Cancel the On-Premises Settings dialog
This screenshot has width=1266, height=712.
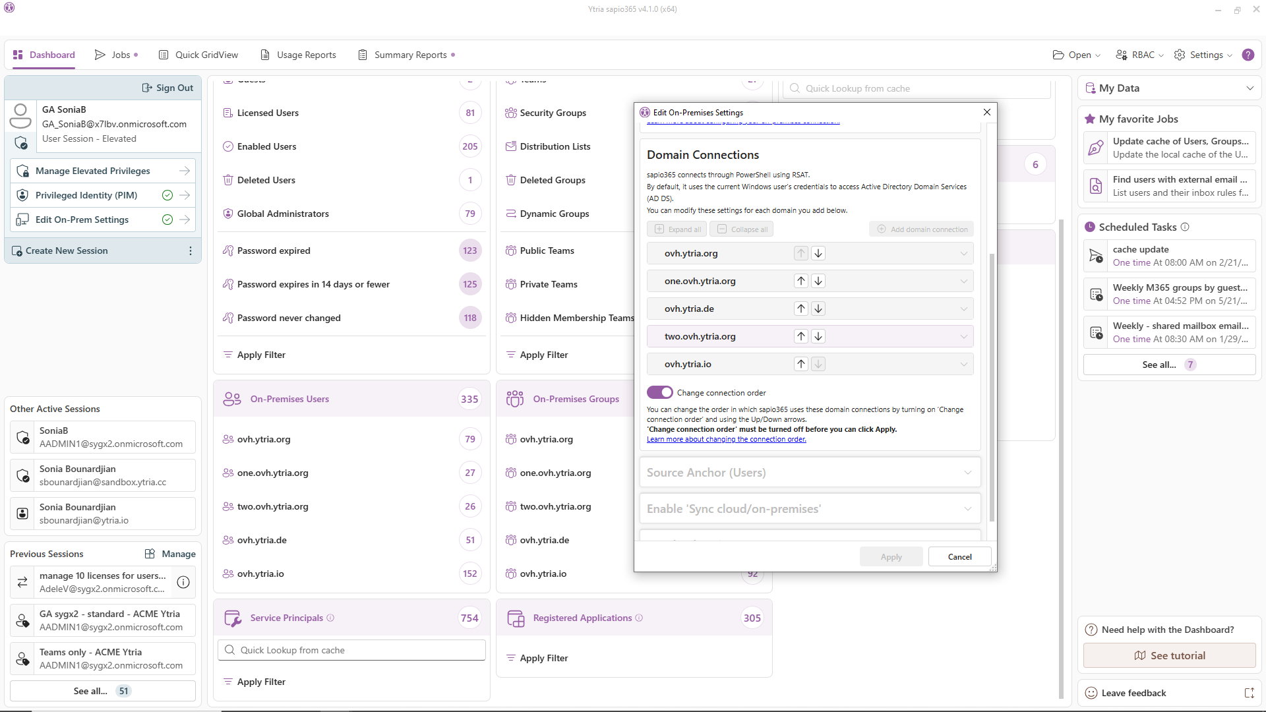coord(959,556)
